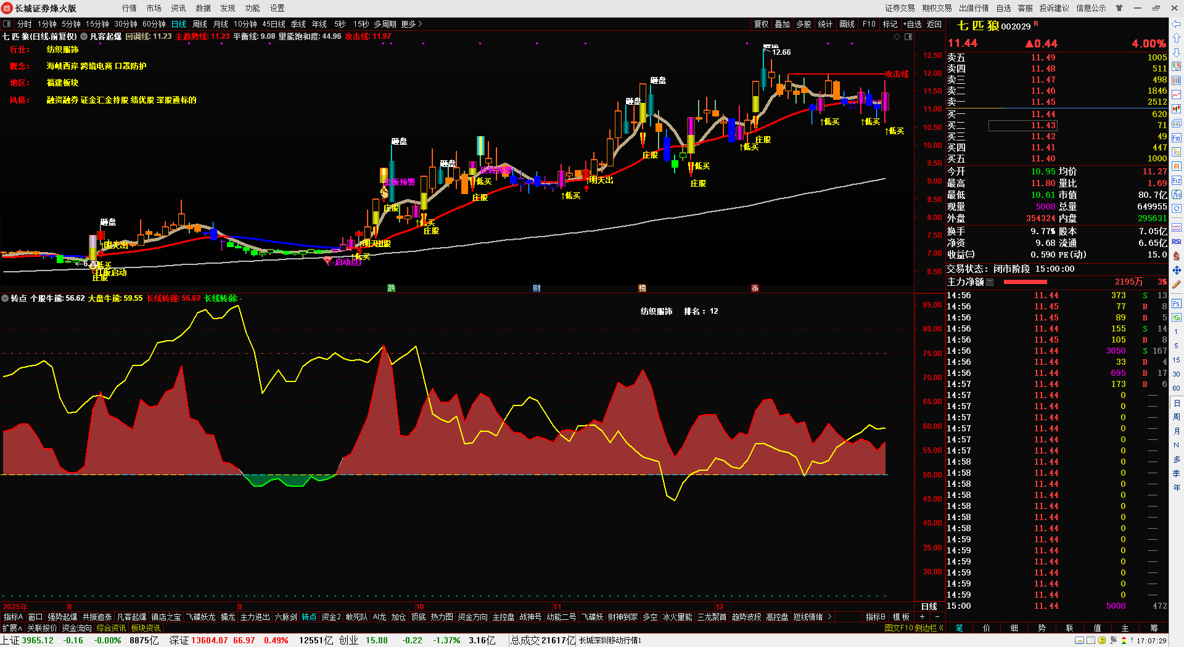The height and width of the screenshot is (647, 1184).
Task: Select the 筹 tab at bottom right
Action: [1154, 629]
